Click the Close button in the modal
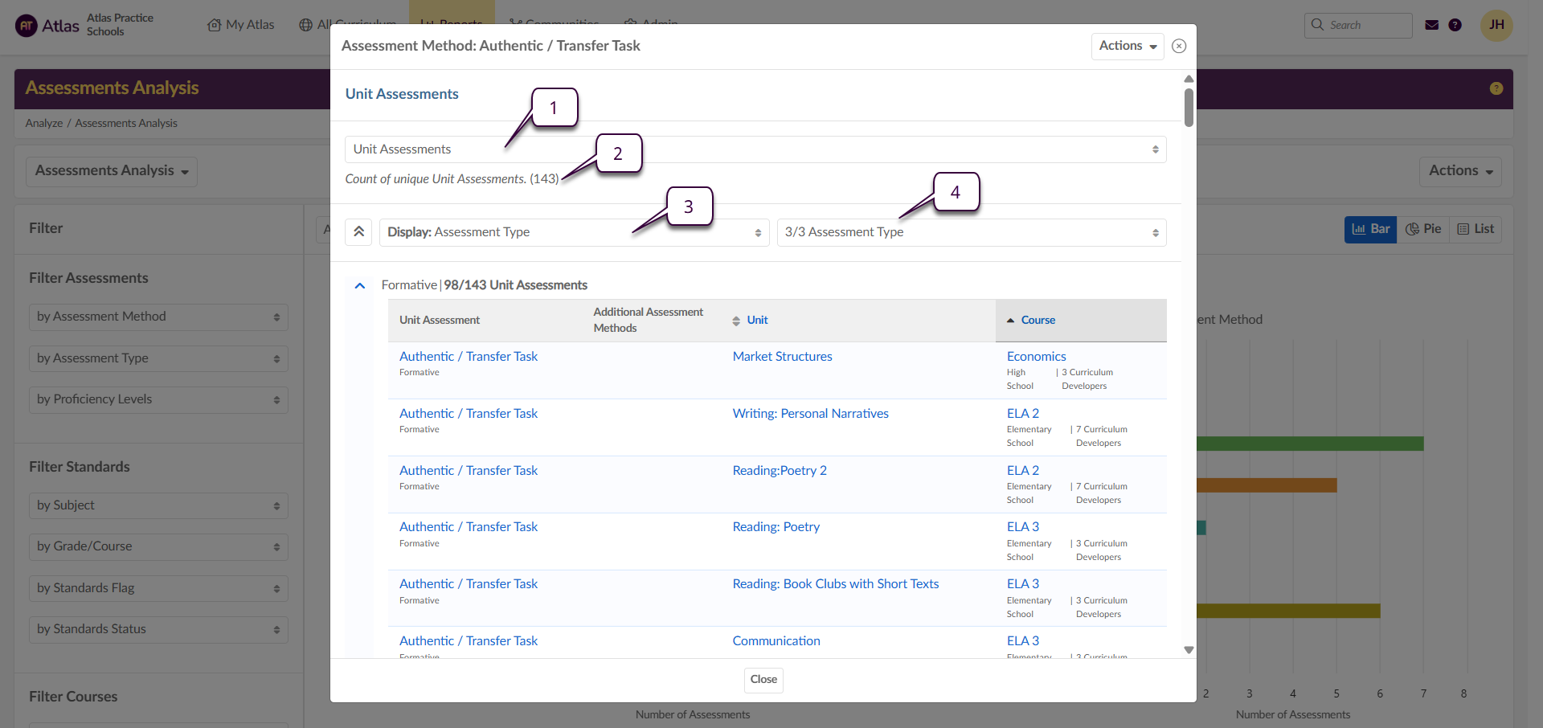This screenshot has height=728, width=1543. click(763, 680)
